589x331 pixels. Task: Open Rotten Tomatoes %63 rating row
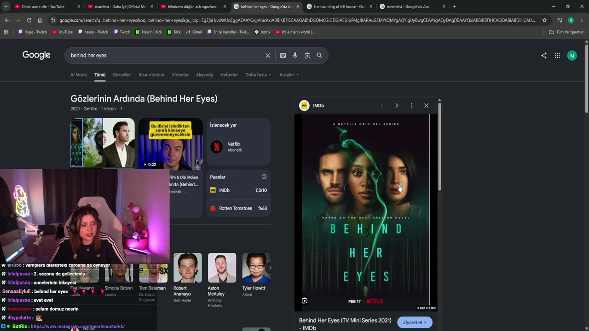(x=238, y=208)
